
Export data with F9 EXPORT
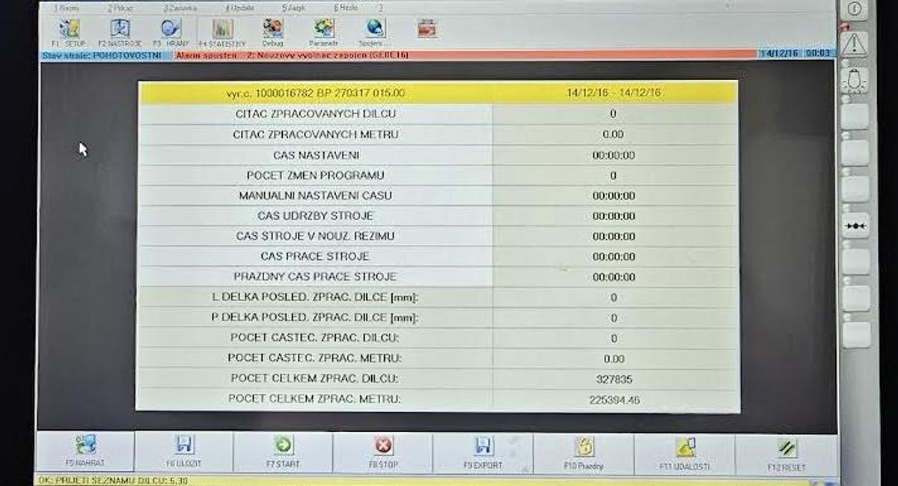coord(483,452)
